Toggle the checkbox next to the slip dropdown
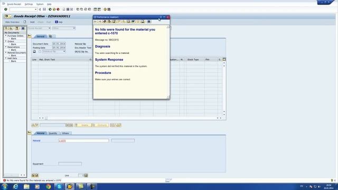338x190 pixels. [x=40, y=52]
